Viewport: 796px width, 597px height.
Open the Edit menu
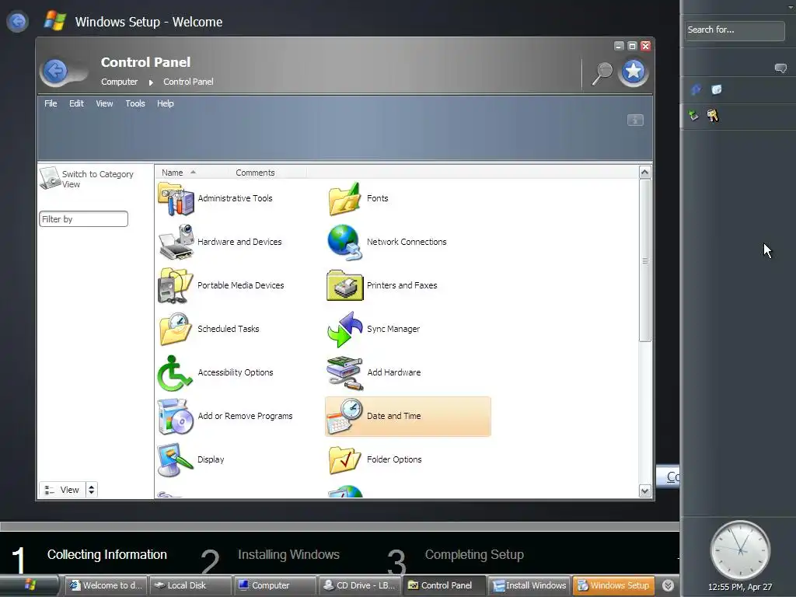pos(77,103)
